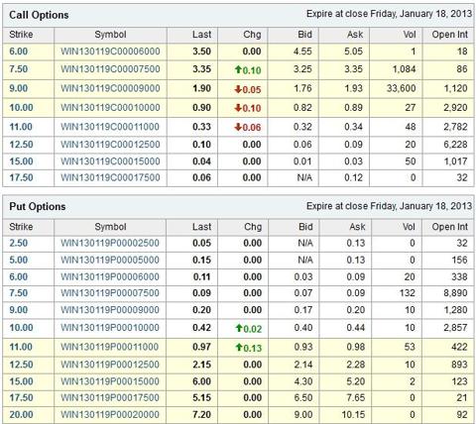Select the 20.00 put strike link

coord(21,414)
